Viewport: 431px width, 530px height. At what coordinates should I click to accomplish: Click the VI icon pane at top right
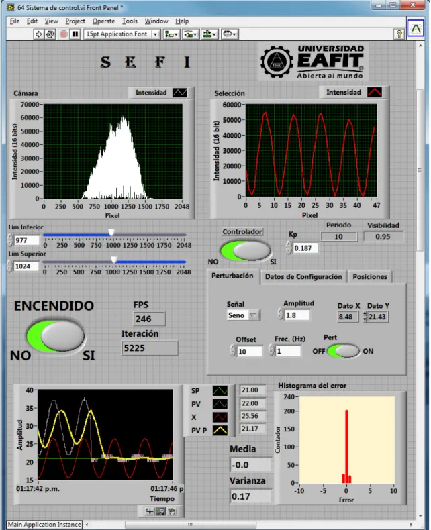click(x=416, y=29)
